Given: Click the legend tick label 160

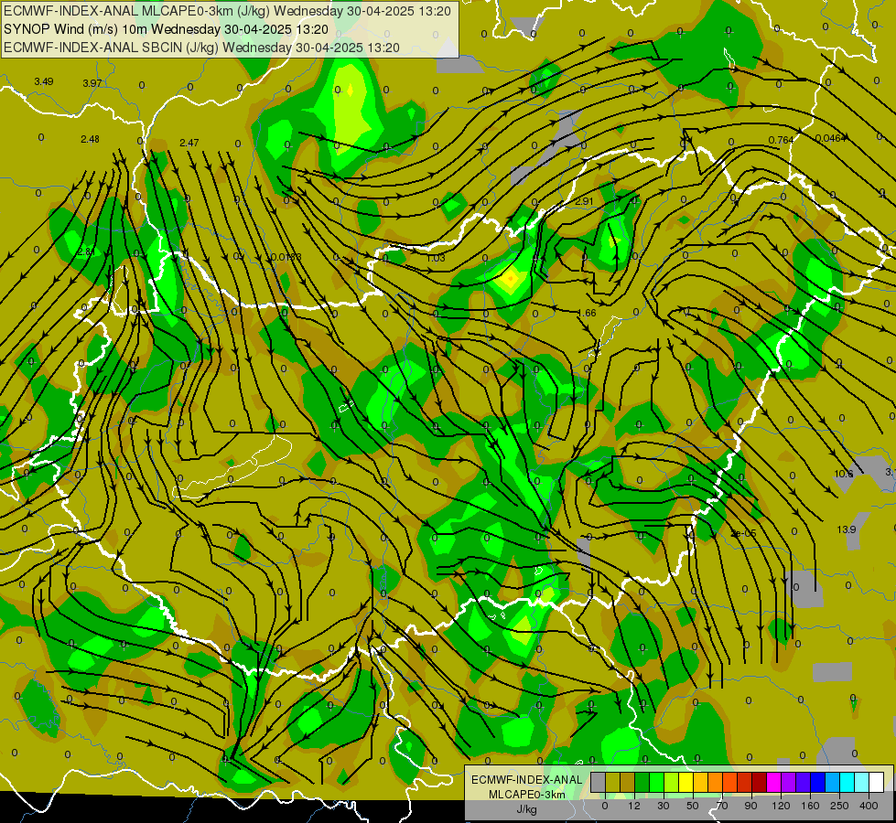Looking at the screenshot, I should coord(810,806).
